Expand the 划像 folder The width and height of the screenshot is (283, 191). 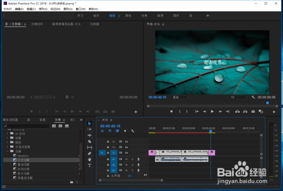click(7, 138)
